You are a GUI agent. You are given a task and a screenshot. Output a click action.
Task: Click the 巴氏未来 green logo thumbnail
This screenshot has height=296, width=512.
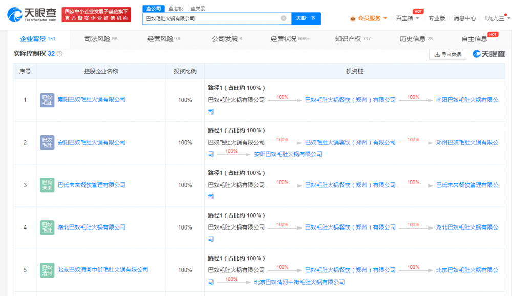(47, 185)
